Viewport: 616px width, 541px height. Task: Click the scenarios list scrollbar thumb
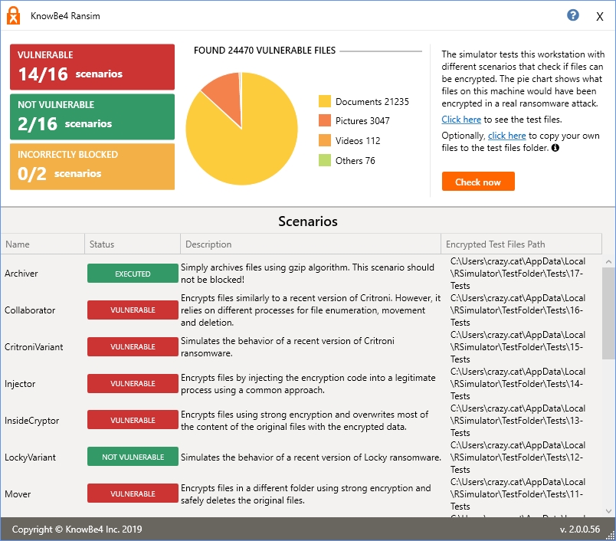pyautogui.click(x=608, y=313)
